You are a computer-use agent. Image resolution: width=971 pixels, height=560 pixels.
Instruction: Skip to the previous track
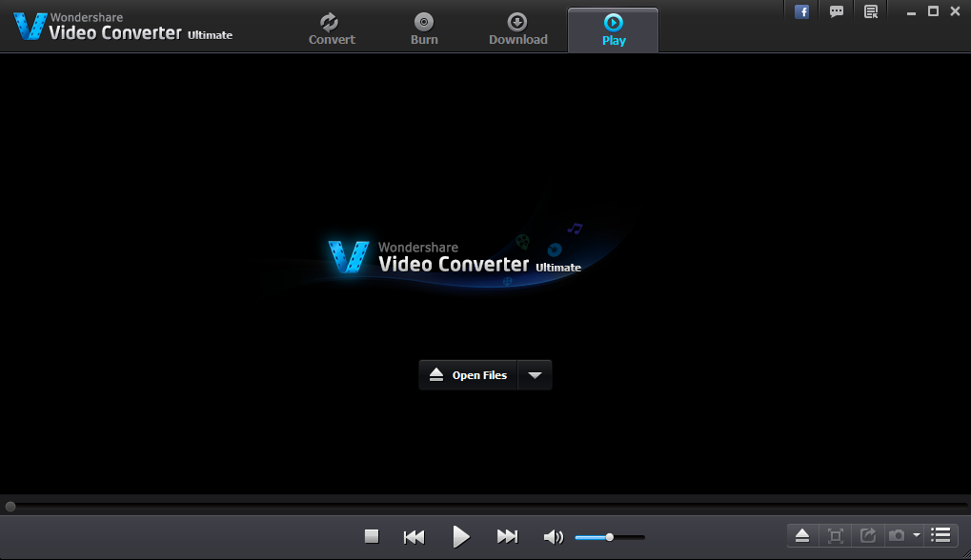pyautogui.click(x=414, y=536)
